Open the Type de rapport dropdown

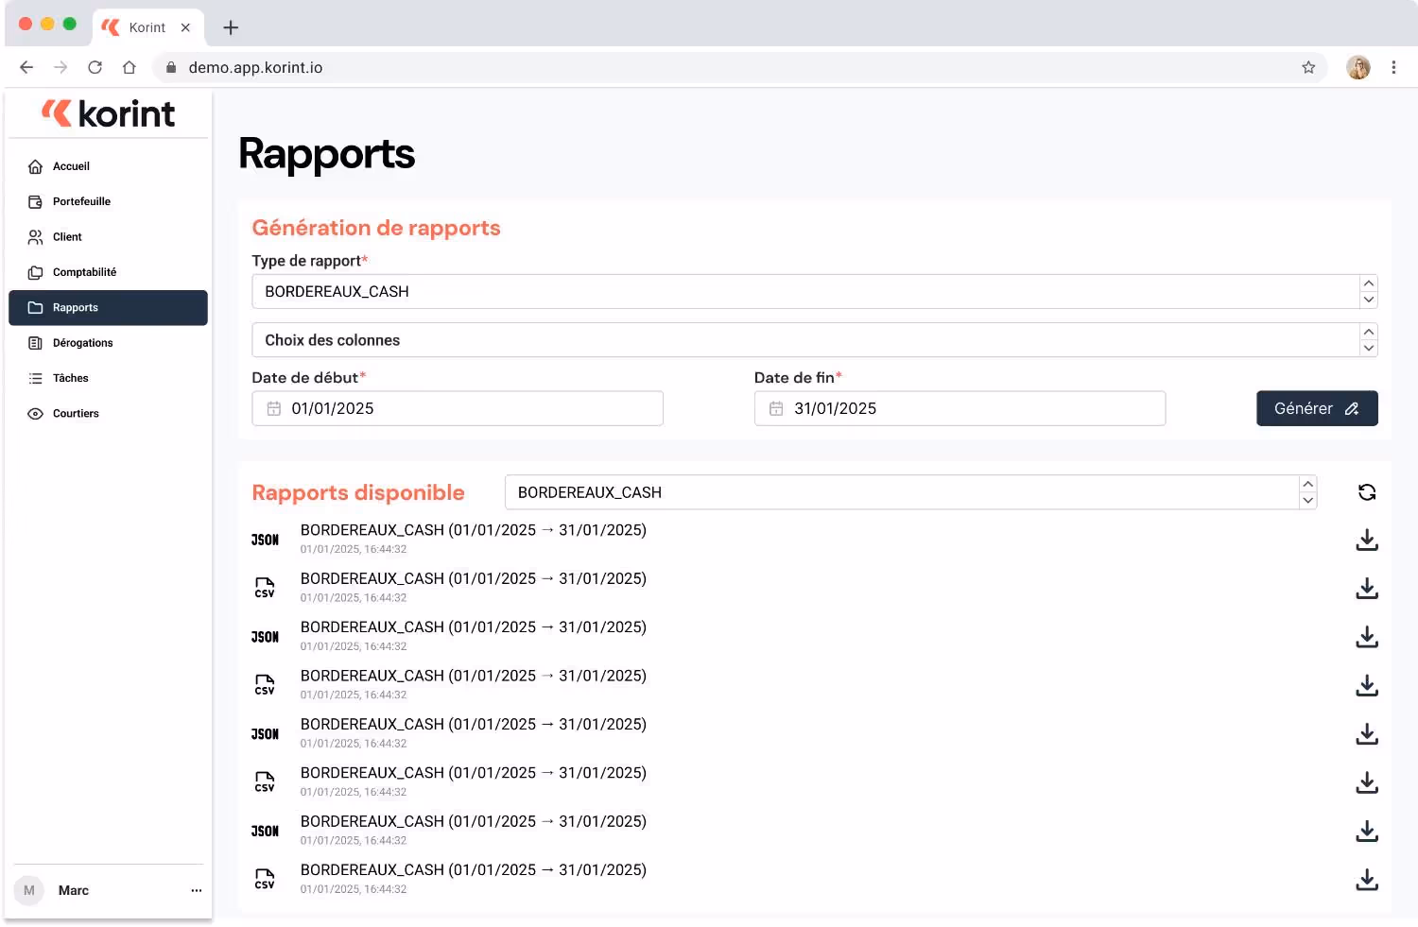click(1368, 291)
